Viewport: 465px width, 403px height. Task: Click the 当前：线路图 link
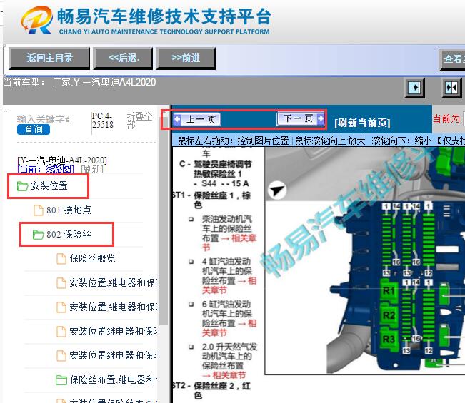46,169
